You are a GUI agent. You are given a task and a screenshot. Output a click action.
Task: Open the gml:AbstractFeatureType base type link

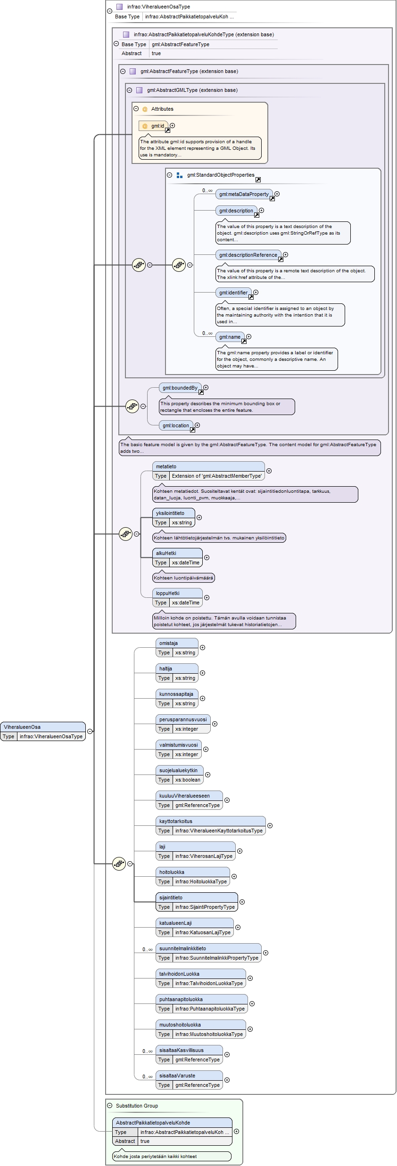(181, 44)
